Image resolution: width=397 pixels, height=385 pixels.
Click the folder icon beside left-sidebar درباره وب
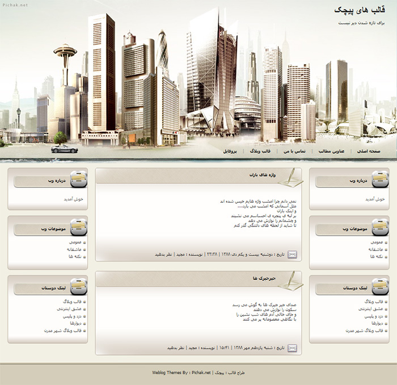pos(78,179)
